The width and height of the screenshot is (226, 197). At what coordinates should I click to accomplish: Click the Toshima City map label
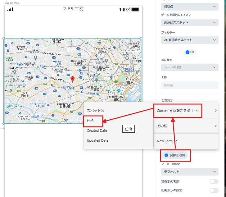(102, 50)
